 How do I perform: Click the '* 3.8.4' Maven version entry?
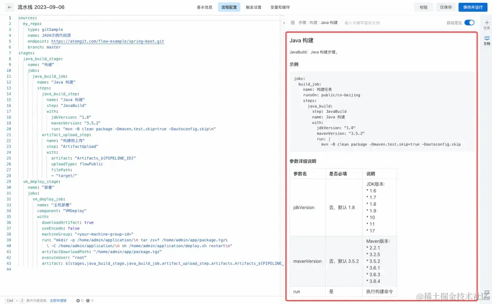(x=373, y=281)
